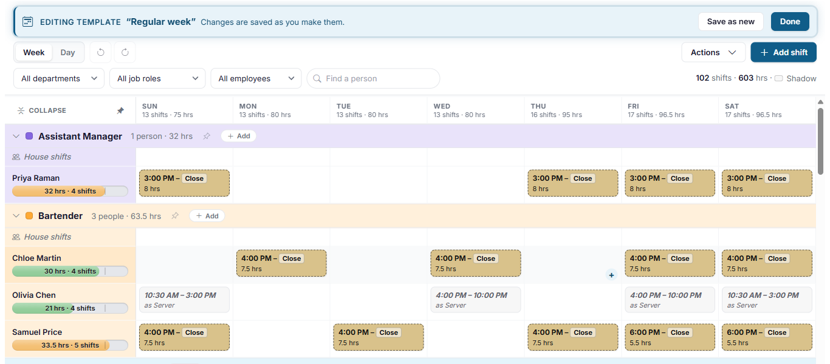The height and width of the screenshot is (364, 830).
Task: Click the redo arrow icon
Action: [x=125, y=52]
